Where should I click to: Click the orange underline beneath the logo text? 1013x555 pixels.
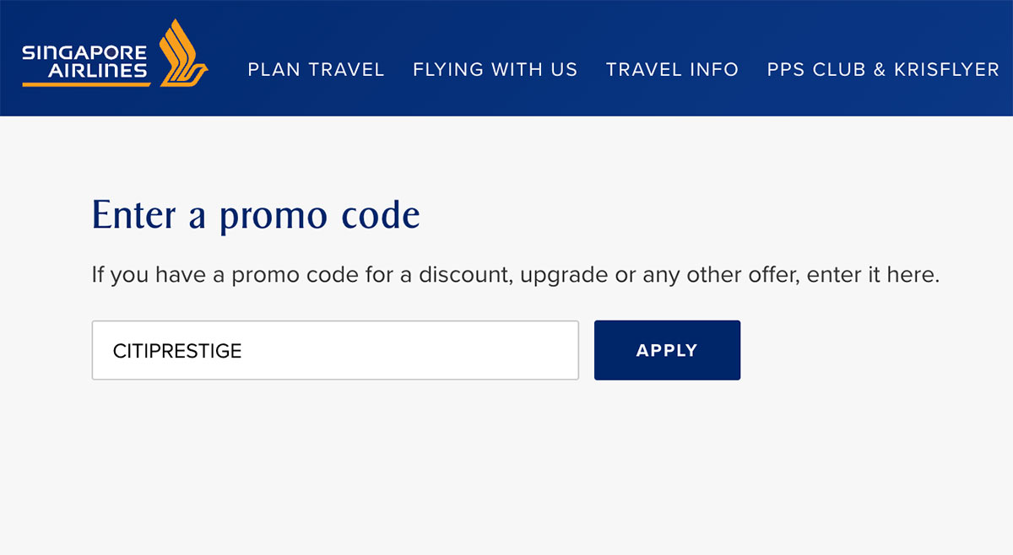point(86,84)
